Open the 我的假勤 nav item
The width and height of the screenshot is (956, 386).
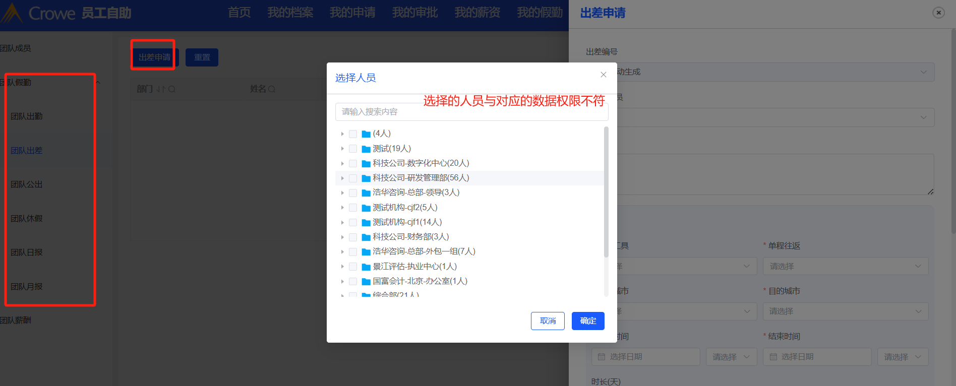coord(540,13)
